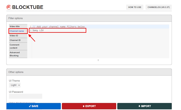The image size is (181, 110).
Task: Switch to the Video ID tab
Action: coord(18,36)
